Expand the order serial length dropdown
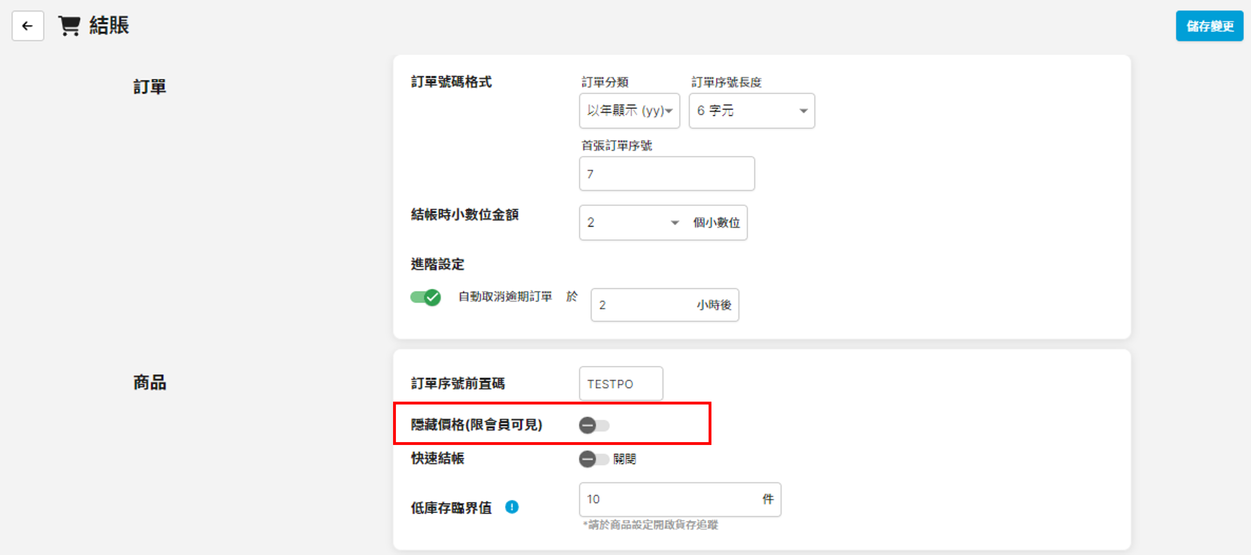The height and width of the screenshot is (555, 1251). [751, 111]
